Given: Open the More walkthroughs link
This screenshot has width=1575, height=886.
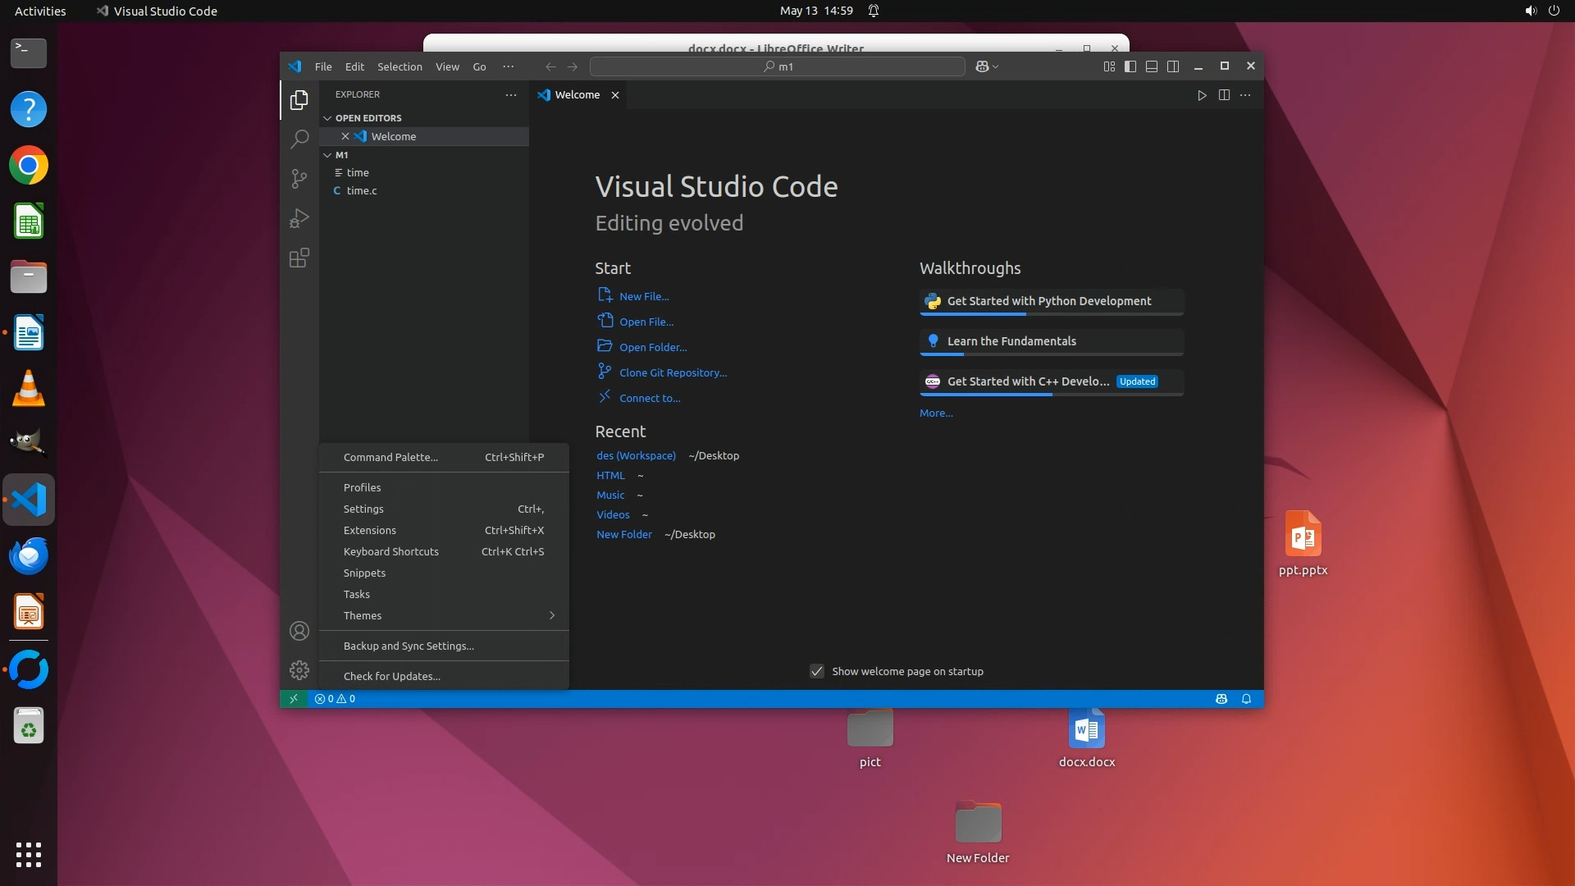Looking at the screenshot, I should point(936,413).
